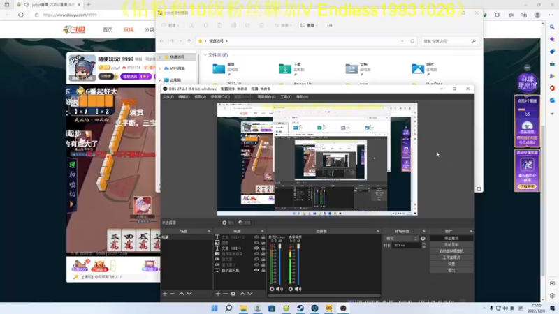559x314 pixels.
Task: Click the see more ellipsis in Explorer toolbar
Action: click(x=330, y=26)
